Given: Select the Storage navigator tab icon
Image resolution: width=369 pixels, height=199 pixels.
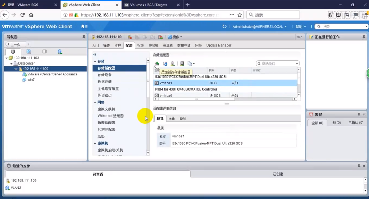Looking at the screenshot, I should pos(44,52).
